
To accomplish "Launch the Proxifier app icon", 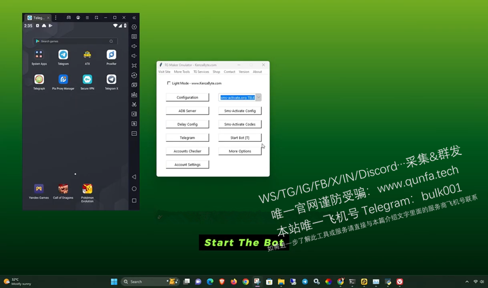I will click(x=111, y=55).
